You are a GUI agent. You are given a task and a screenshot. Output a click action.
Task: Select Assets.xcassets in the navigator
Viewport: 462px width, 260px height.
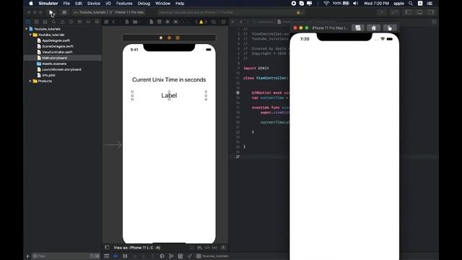[54, 64]
